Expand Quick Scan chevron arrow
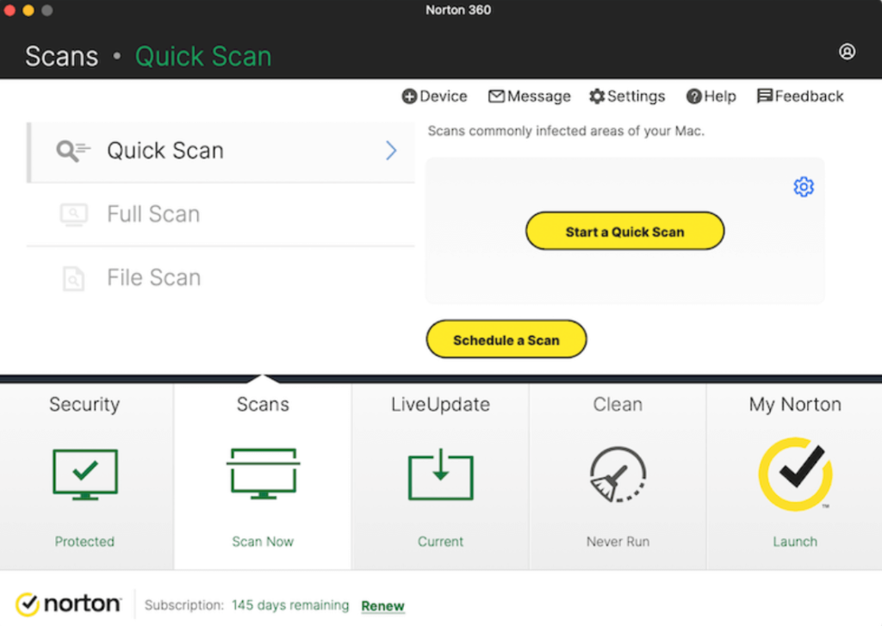The height and width of the screenshot is (626, 882). (x=391, y=151)
